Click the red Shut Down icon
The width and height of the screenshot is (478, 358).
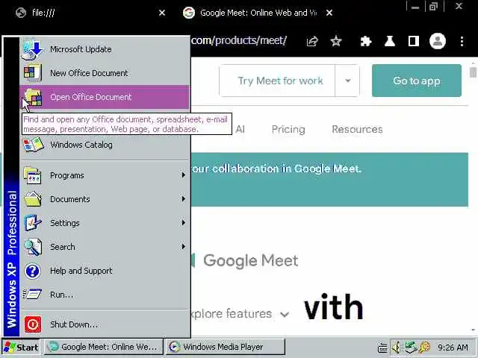[x=32, y=324]
